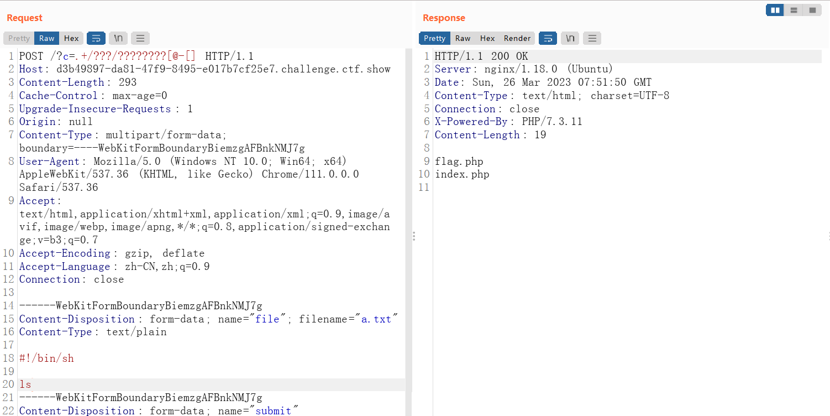Click the Response panel title
Viewport: 830px width, 416px height.
[444, 18]
